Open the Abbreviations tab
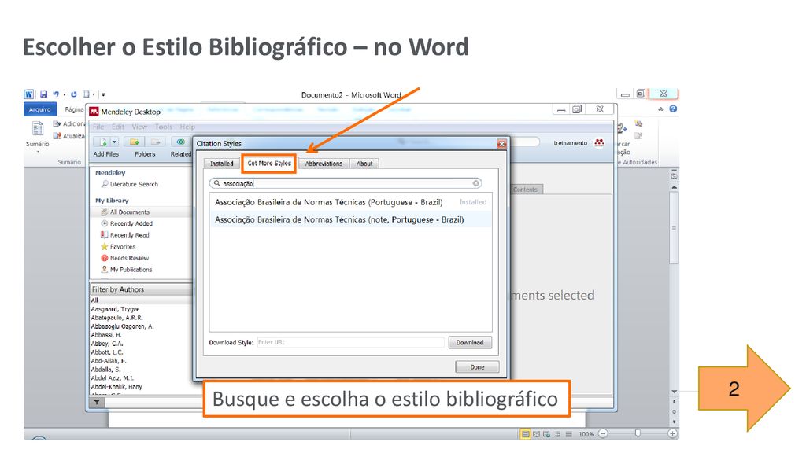The image size is (806, 453). [324, 164]
